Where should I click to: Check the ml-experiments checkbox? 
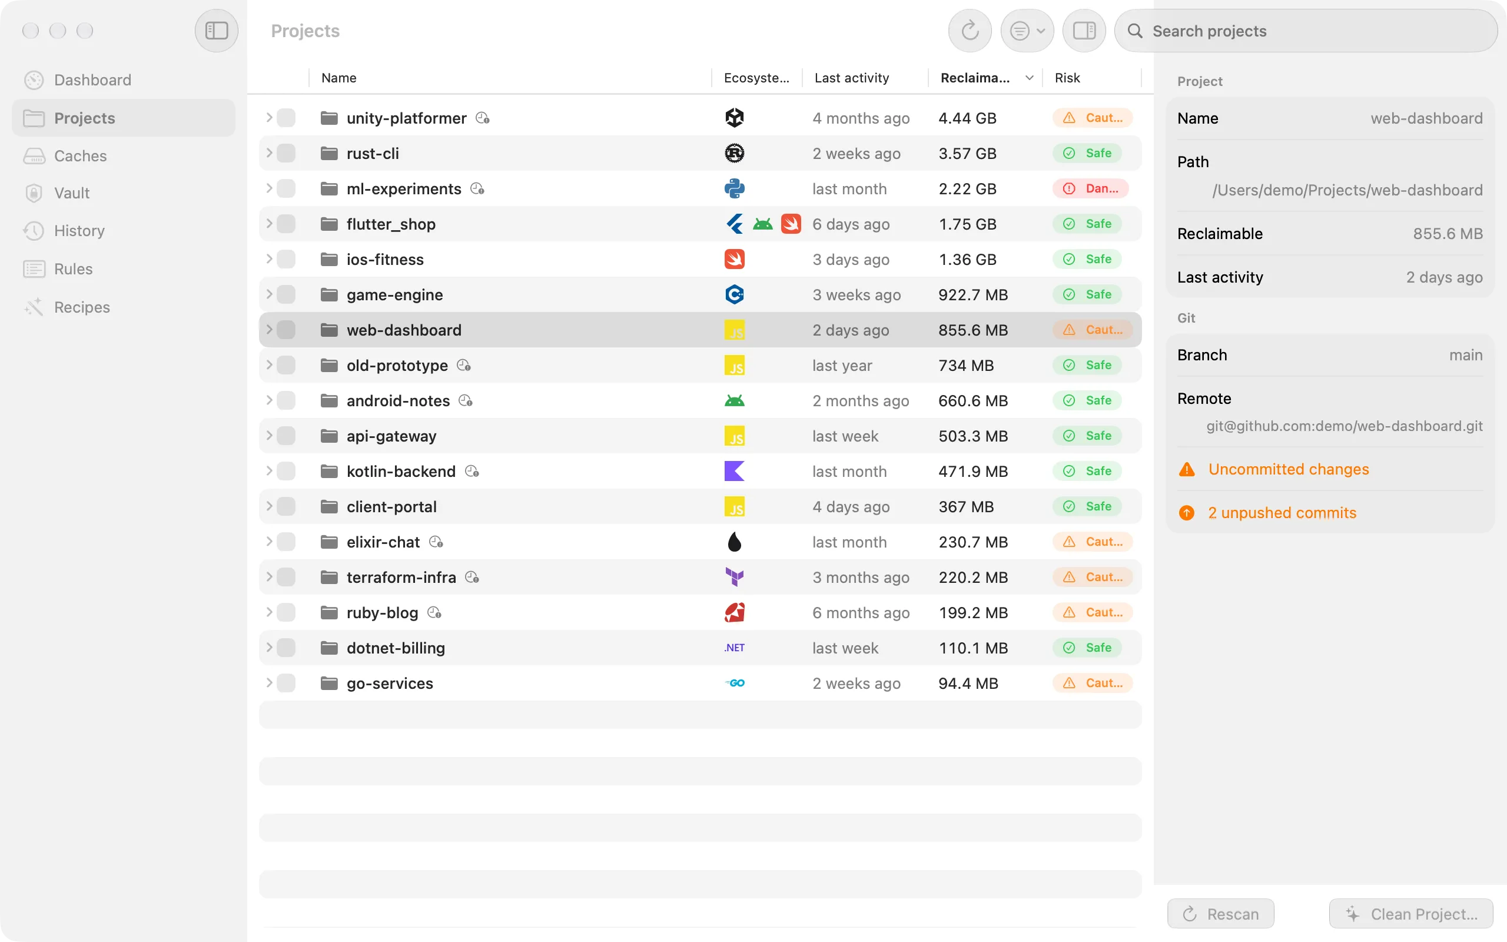point(286,189)
